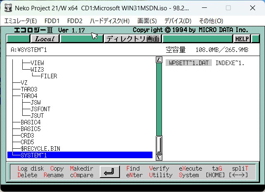This screenshot has height=192, width=265.
Task: Open the エミュレータ(E) menu
Action: (x=21, y=21)
